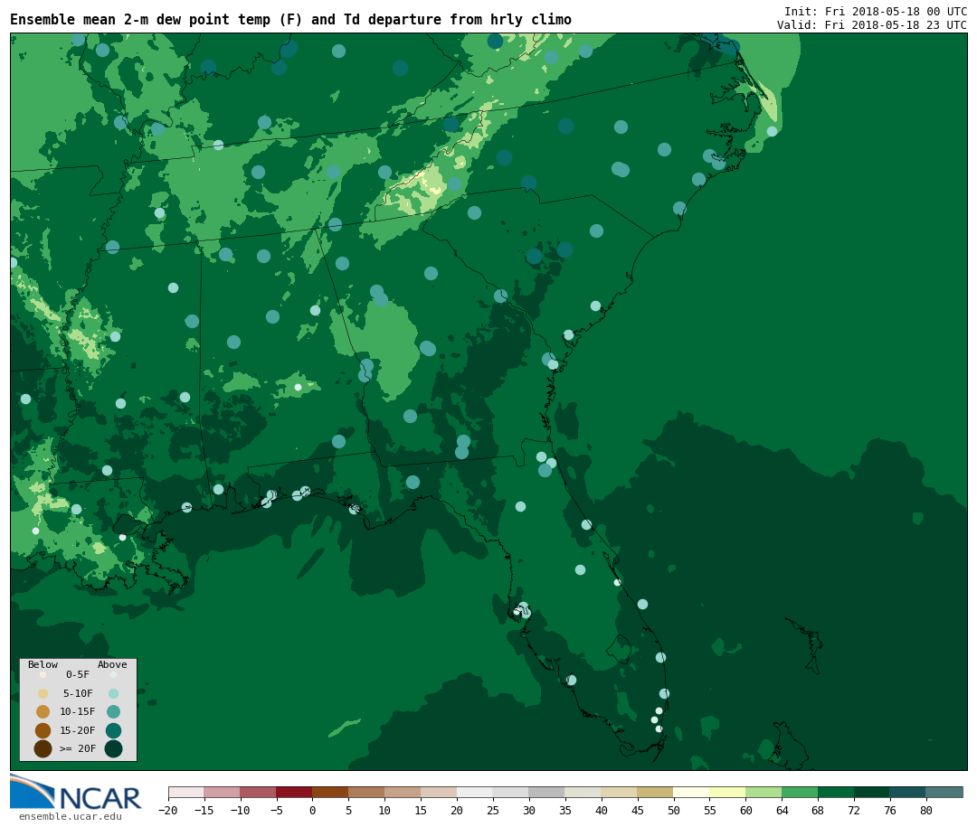Pick the beige swatch between 40 and 45
The height and width of the screenshot is (827, 977).
click(620, 792)
